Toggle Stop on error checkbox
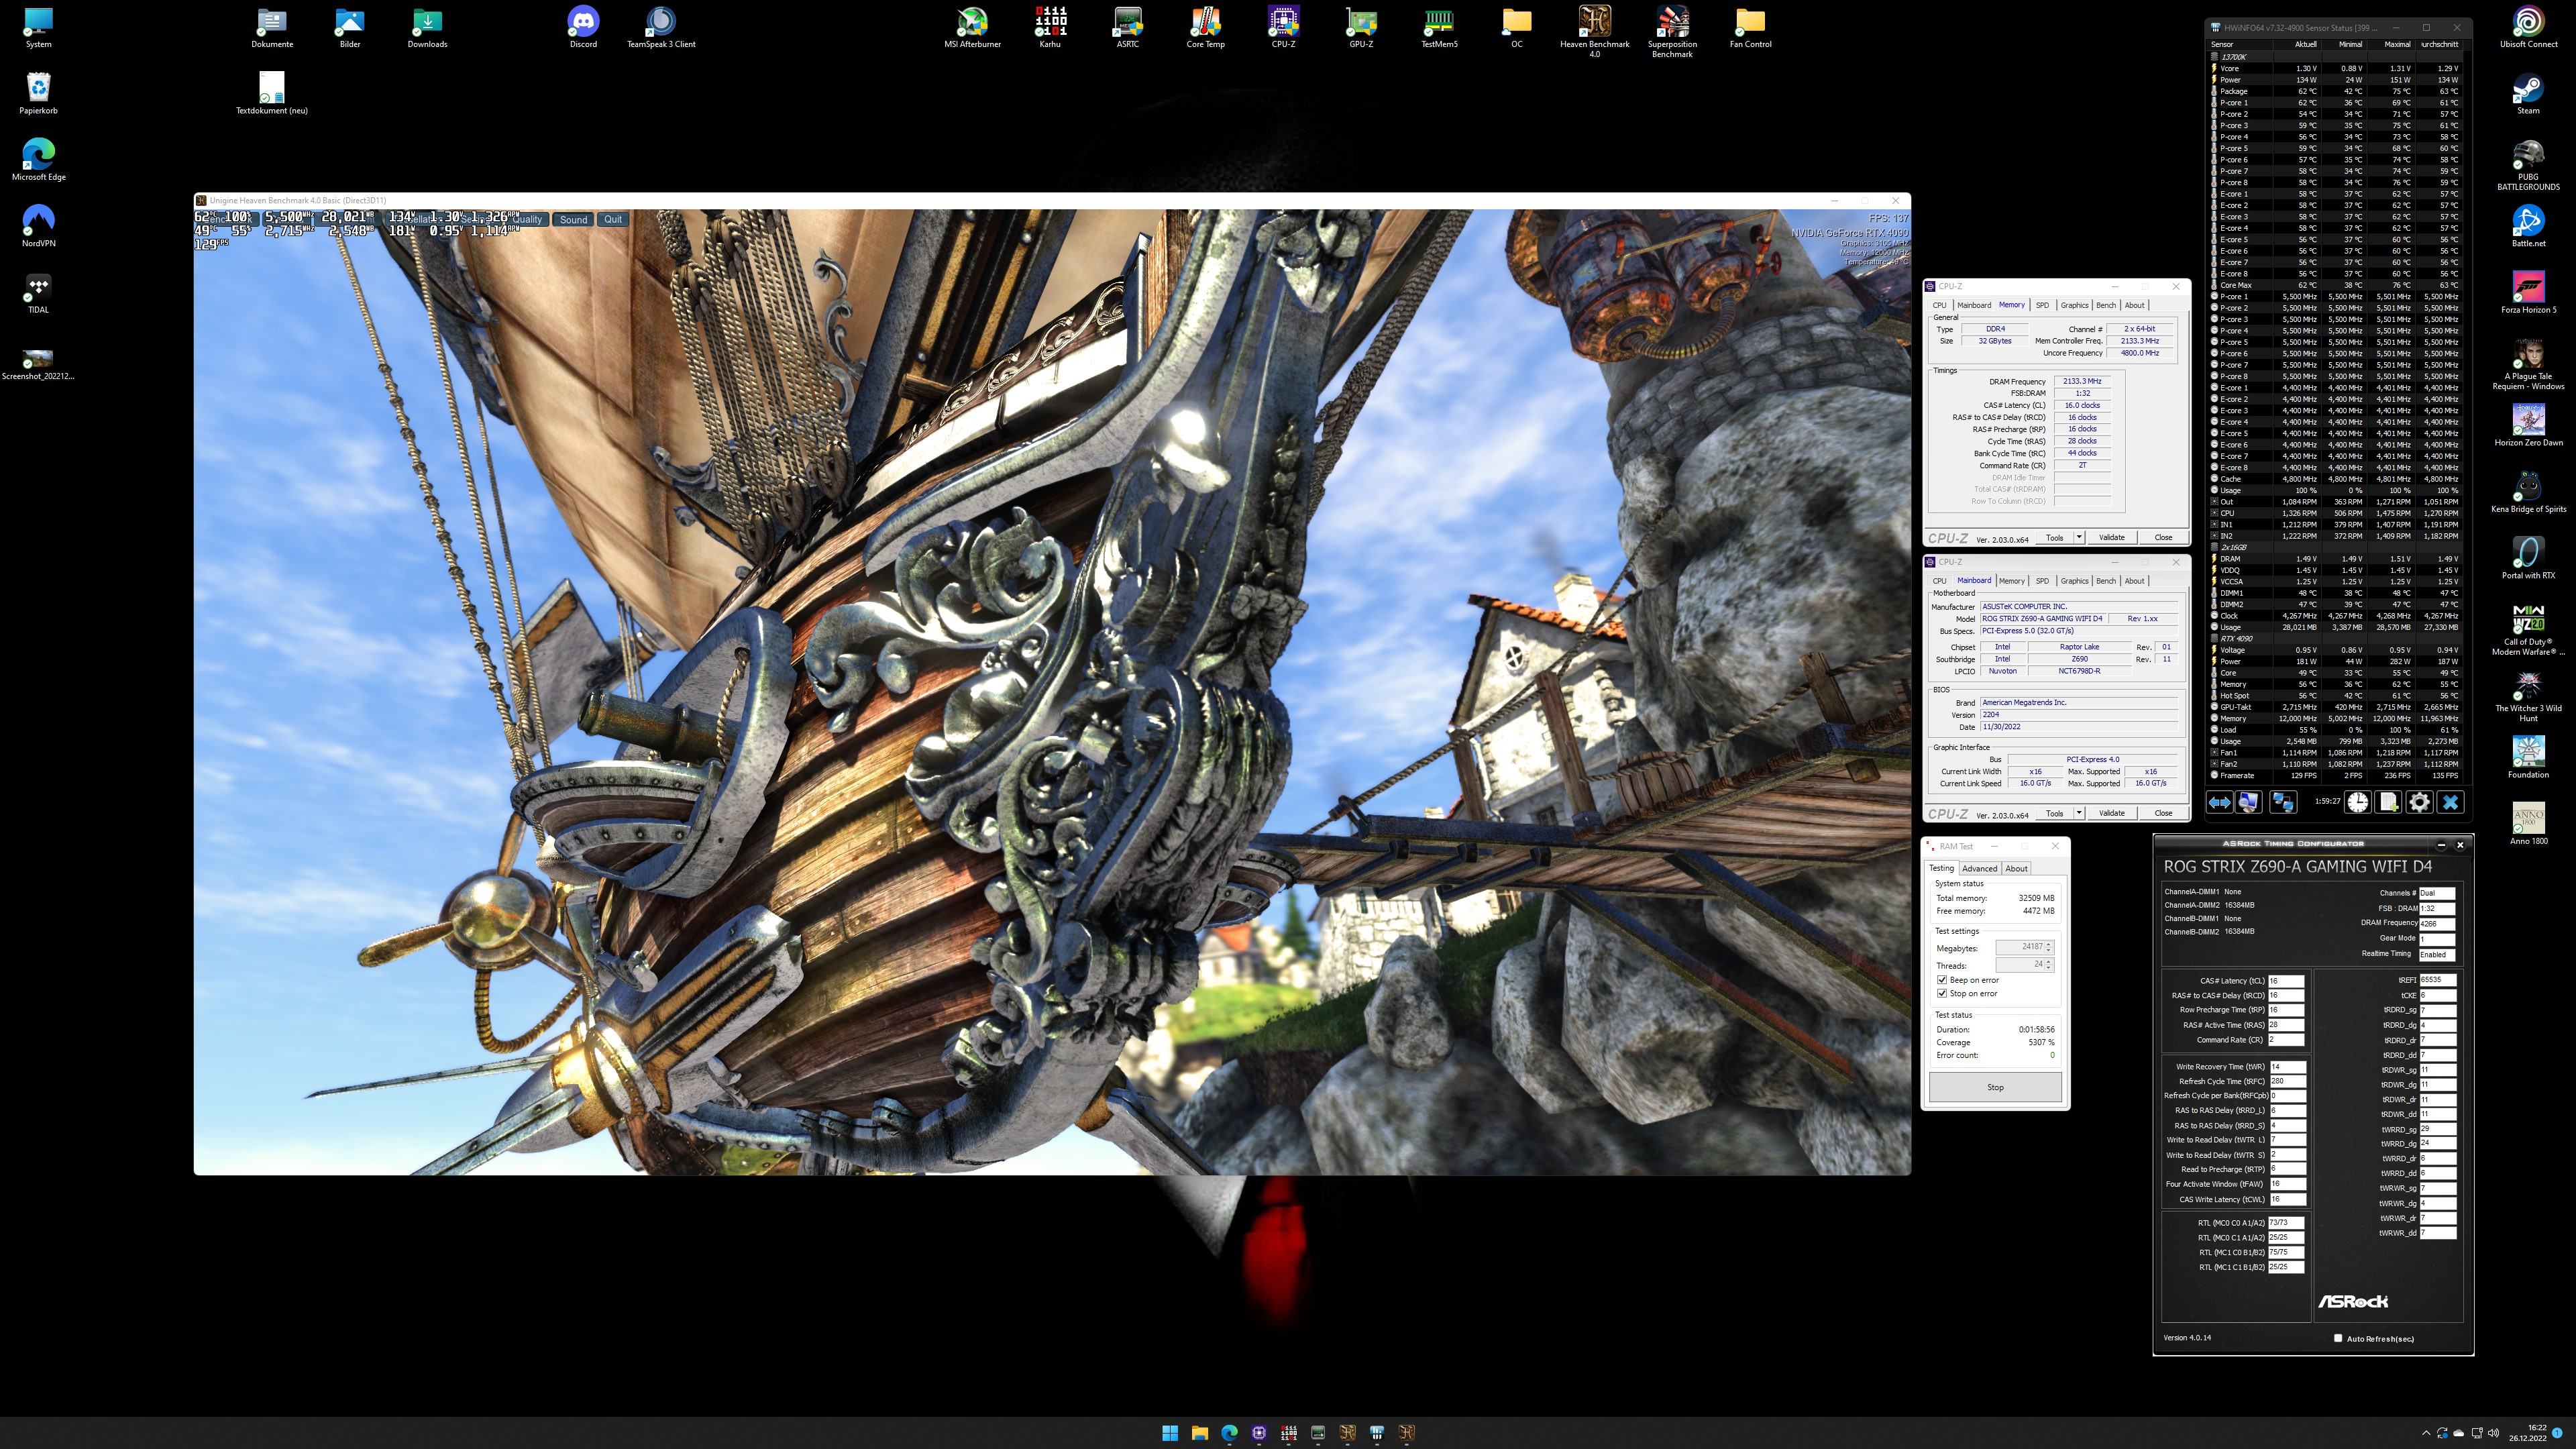The height and width of the screenshot is (1449, 2576). click(1942, 993)
